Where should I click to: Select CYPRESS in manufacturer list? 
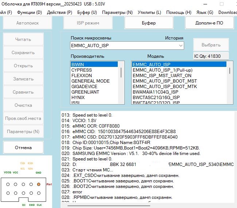click(x=94, y=70)
